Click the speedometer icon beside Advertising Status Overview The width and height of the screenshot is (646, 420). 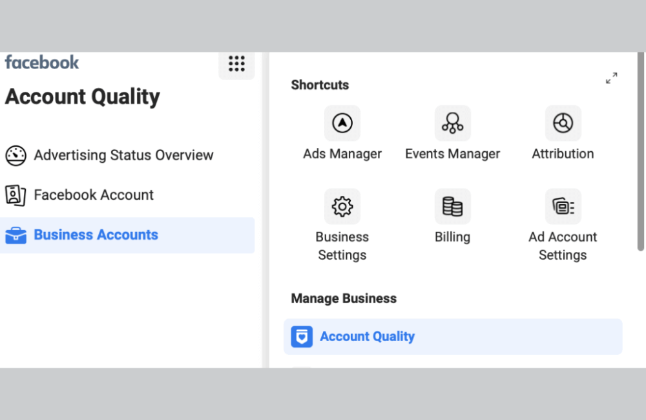tap(16, 155)
